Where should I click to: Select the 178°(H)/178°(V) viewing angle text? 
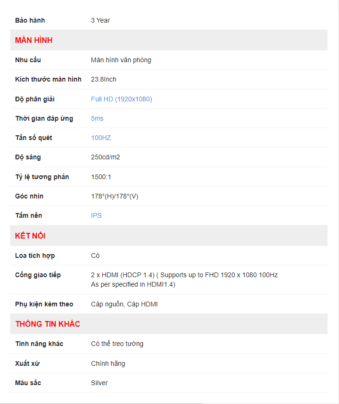click(115, 196)
